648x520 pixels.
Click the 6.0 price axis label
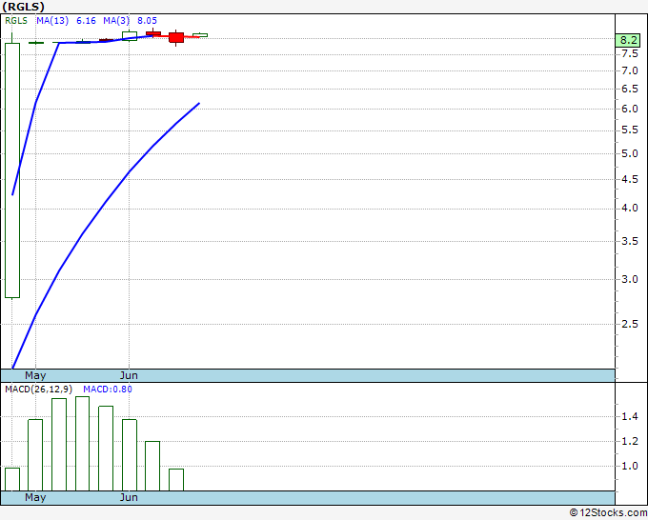click(630, 109)
